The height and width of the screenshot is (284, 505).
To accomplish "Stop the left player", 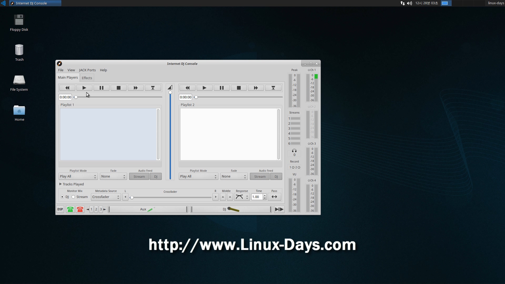I will point(119,88).
